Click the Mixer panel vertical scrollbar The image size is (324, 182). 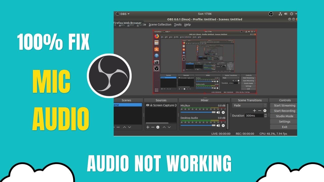point(227,116)
